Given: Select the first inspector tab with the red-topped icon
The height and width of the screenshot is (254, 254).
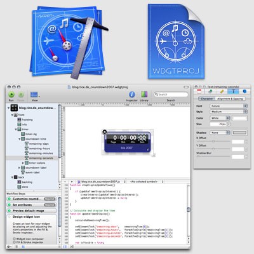Looking at the screenshot, I should point(199,91).
